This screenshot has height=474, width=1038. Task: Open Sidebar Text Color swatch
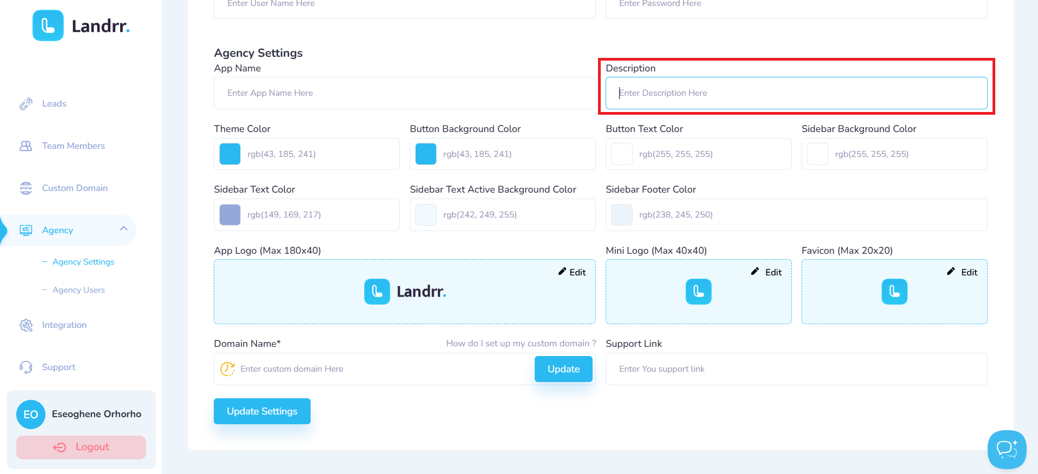(230, 215)
